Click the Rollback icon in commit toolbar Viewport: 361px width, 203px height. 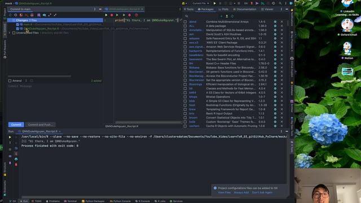tap(15, 15)
